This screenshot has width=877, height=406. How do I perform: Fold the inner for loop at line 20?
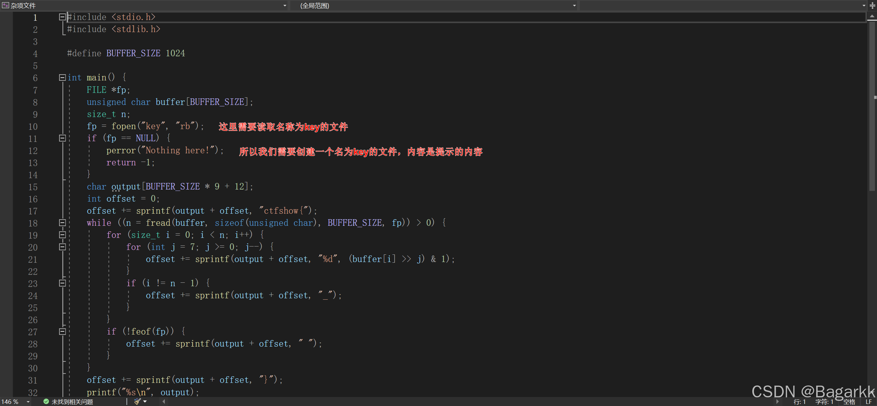tap(62, 247)
